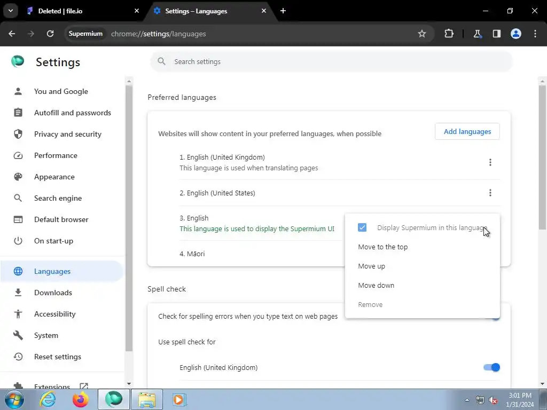Screen dimensions: 547x410
Task: Close the Deleted | file.io tab
Action: tap(137, 11)
